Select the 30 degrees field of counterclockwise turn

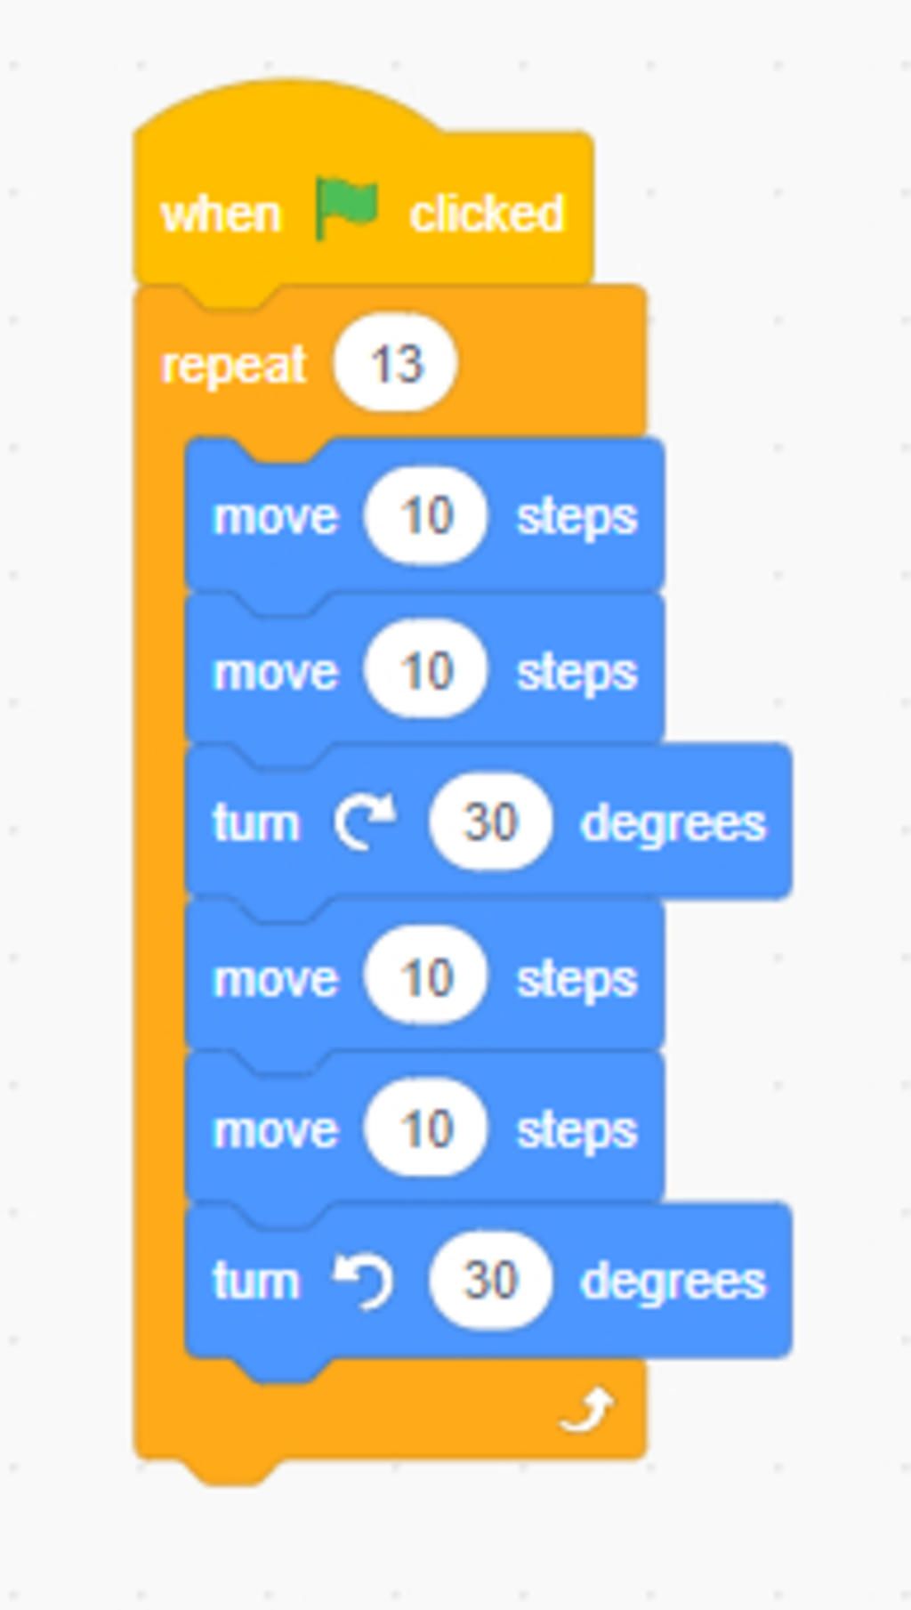click(x=490, y=1281)
